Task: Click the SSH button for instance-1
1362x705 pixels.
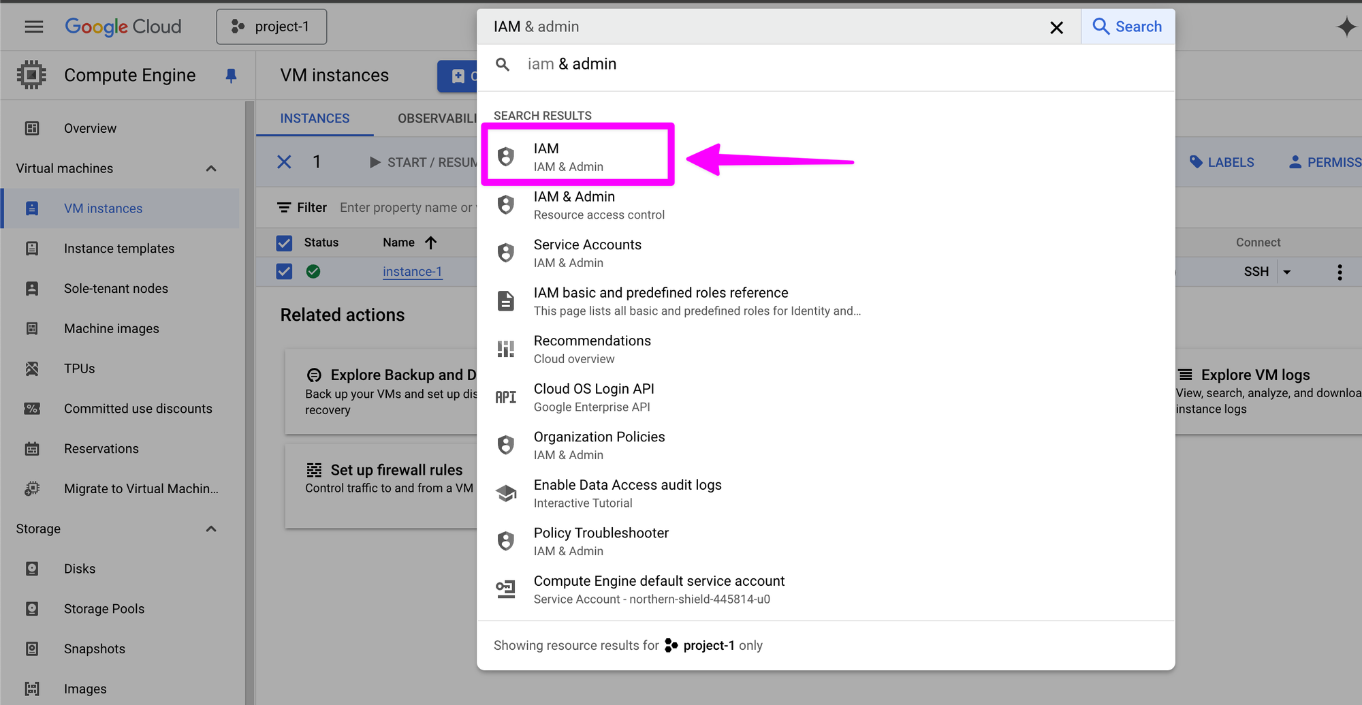Action: point(1256,272)
